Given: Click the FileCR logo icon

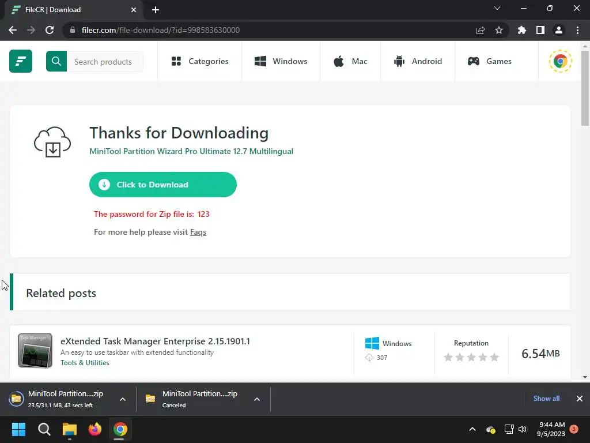Looking at the screenshot, I should pos(21,61).
